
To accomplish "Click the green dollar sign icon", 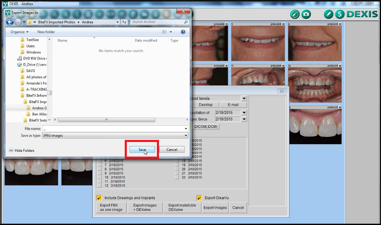I will pyautogui.click(x=340, y=14).
